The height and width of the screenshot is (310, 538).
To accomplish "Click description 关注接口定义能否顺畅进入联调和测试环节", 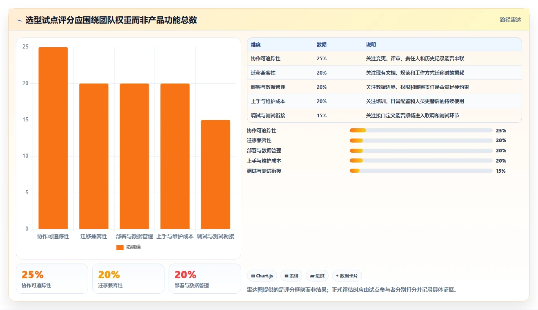I will [x=413, y=116].
